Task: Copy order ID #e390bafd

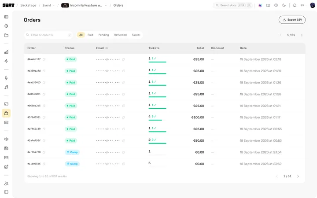Action: [44, 71]
